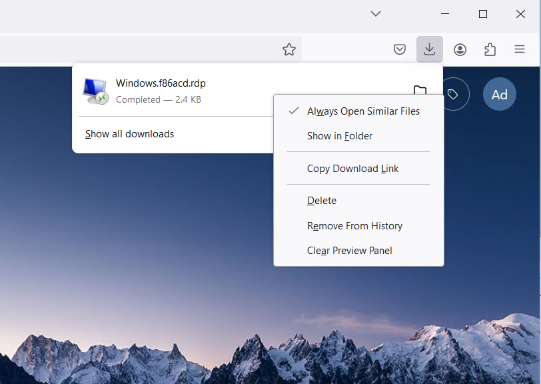
Task: Open the Save to Pocket icon
Action: click(400, 50)
